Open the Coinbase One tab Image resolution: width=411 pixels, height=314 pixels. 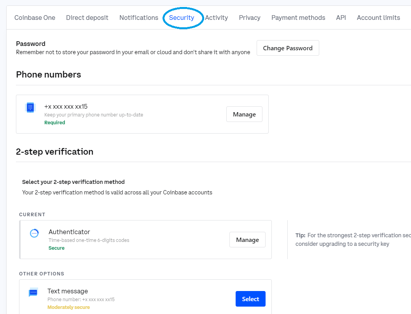[35, 18]
